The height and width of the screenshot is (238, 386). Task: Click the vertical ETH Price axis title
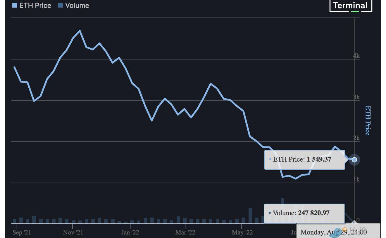[x=368, y=120]
